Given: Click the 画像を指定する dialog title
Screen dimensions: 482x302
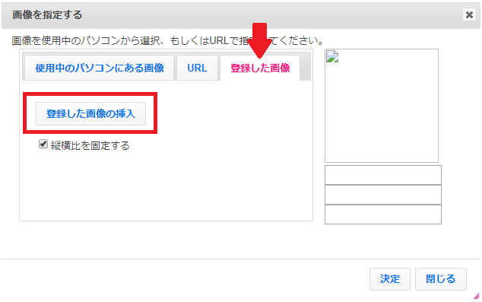Looking at the screenshot, I should point(47,14).
